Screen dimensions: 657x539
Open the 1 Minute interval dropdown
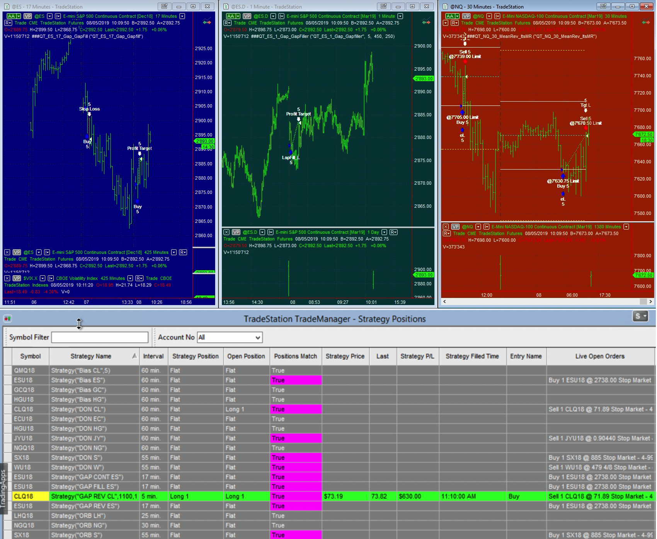coord(400,16)
